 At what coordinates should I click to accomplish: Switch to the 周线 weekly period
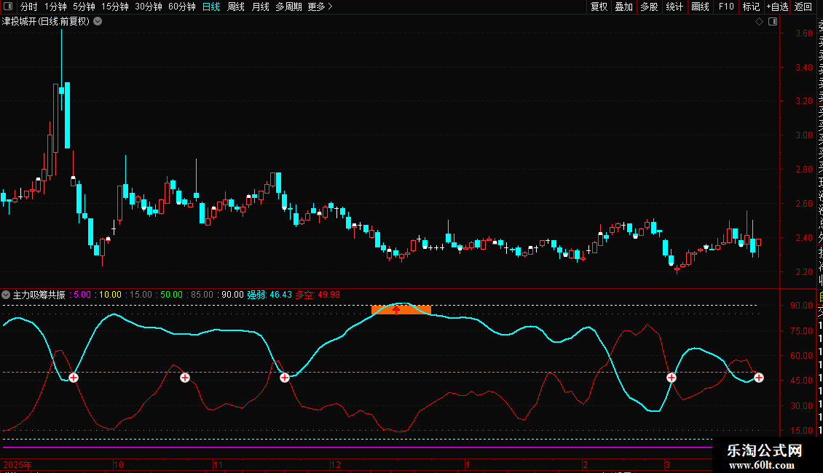point(236,7)
